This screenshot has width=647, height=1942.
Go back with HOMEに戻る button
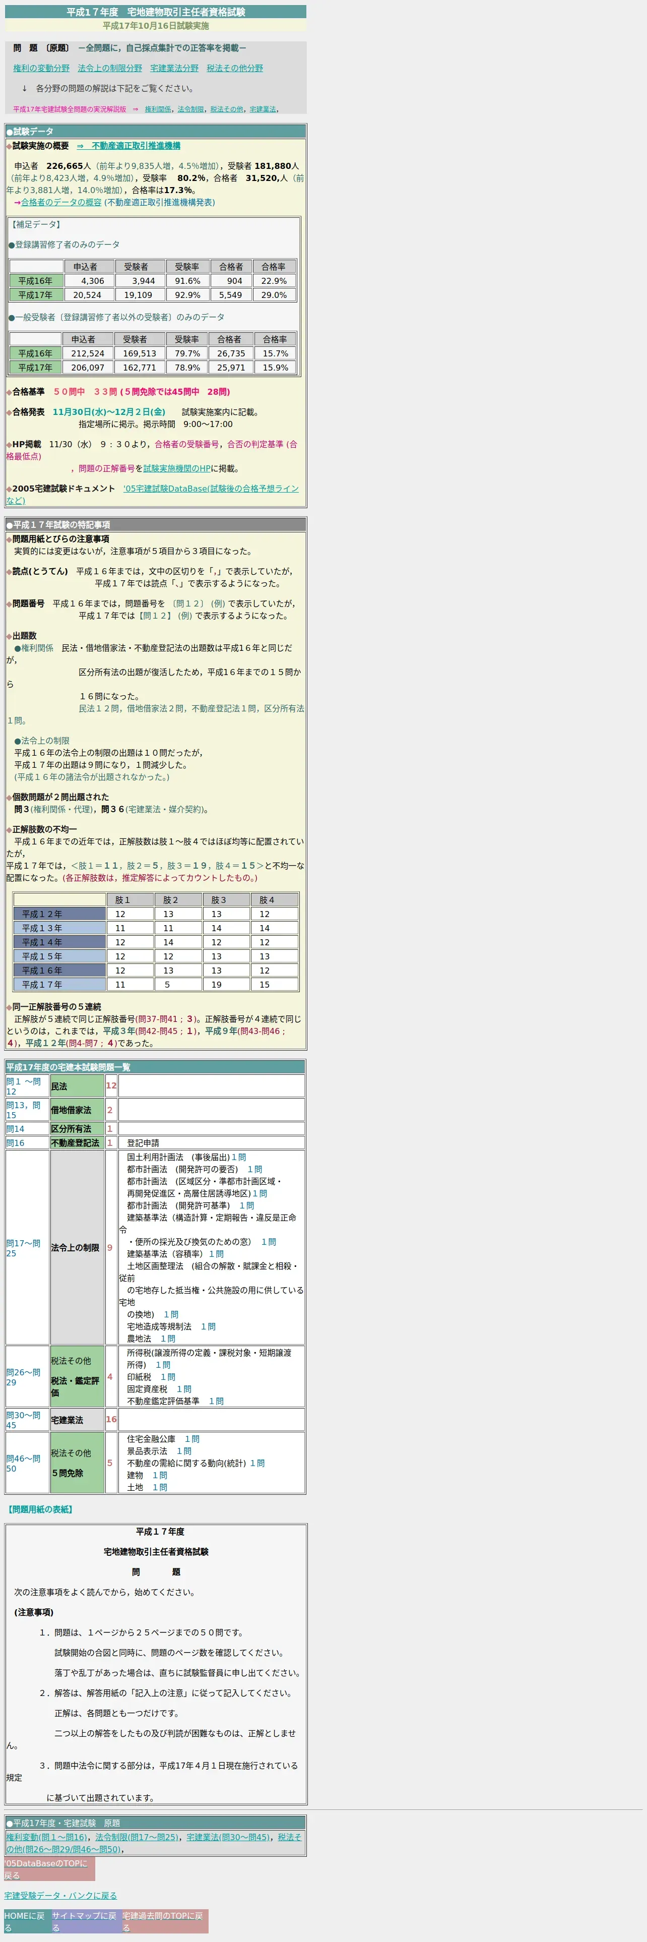tap(27, 1922)
